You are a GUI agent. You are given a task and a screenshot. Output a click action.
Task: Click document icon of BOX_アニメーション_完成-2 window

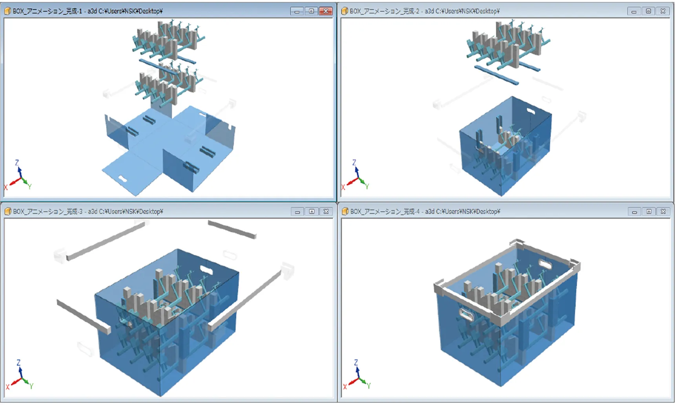345,11
